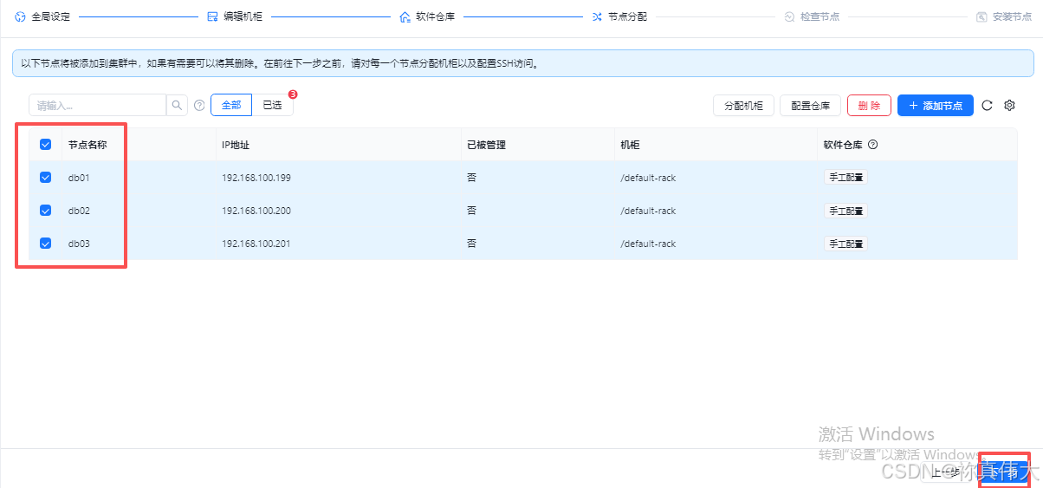Click the info icon next to 软件仓库 header
This screenshot has height=488, width=1043.
872,145
